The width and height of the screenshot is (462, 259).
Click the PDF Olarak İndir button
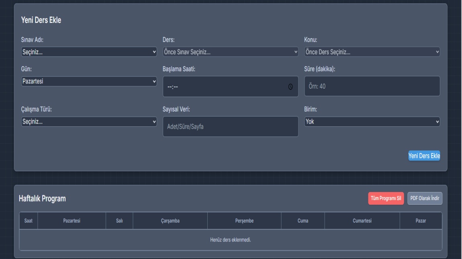click(425, 198)
